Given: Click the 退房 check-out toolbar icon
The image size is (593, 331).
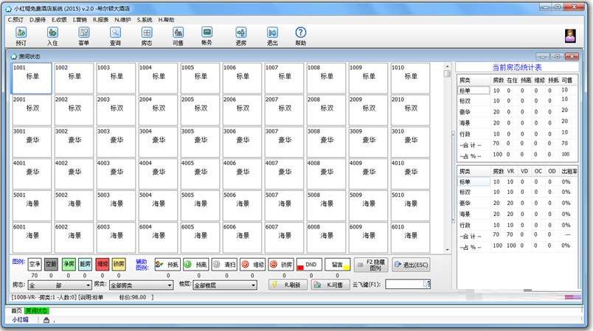Looking at the screenshot, I should (241, 36).
